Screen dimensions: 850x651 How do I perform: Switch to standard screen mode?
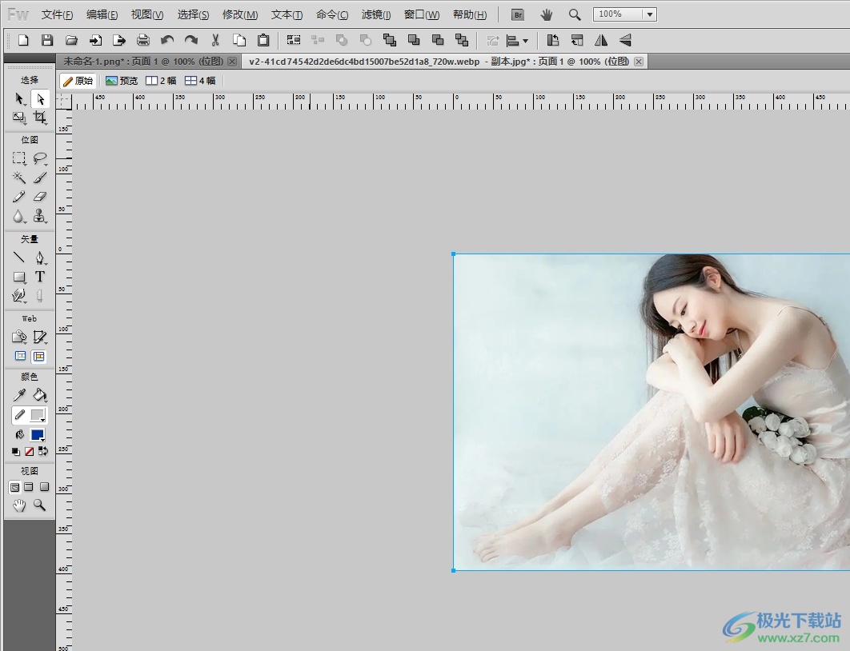click(14, 487)
